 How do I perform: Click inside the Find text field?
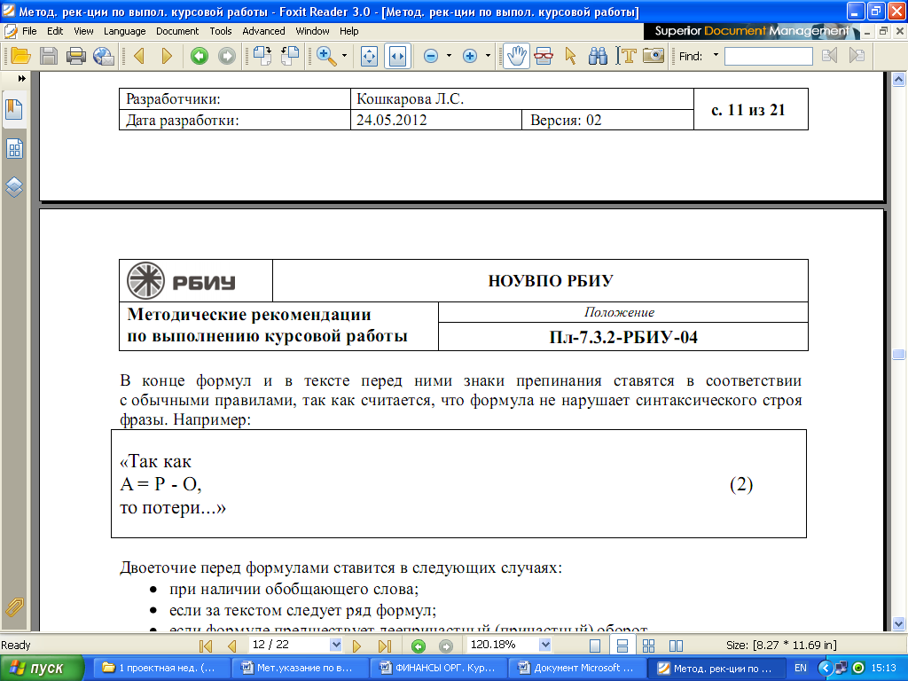pyautogui.click(x=768, y=56)
